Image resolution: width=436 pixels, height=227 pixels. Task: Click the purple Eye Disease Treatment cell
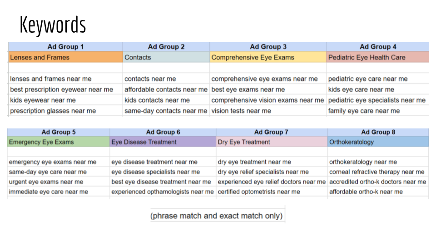163,142
